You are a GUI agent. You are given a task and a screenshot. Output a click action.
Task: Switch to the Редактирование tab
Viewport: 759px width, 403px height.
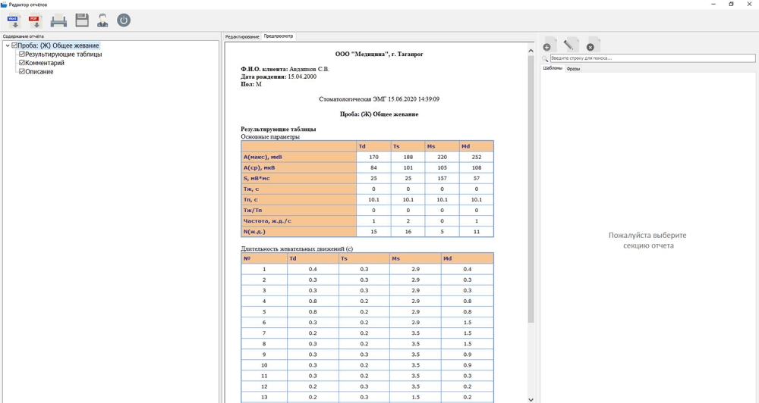(241, 36)
